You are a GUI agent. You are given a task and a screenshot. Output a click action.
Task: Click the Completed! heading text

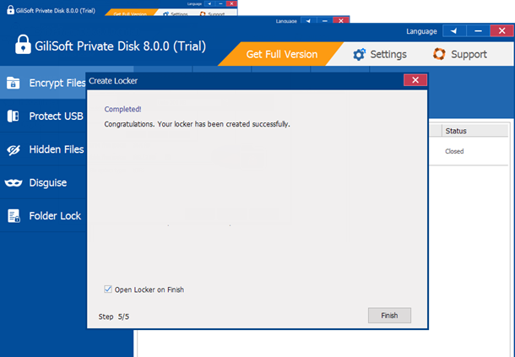122,109
